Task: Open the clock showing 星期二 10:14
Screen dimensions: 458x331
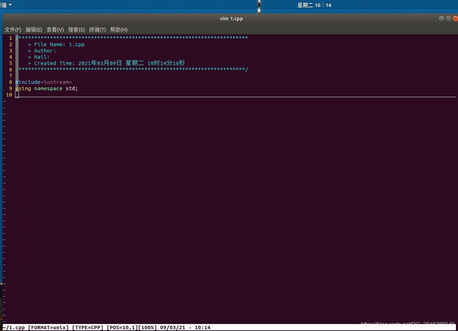Action: (314, 5)
